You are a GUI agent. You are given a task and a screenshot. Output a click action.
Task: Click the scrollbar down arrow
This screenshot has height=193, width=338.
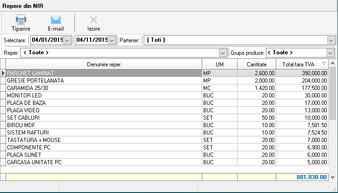coord(332,177)
